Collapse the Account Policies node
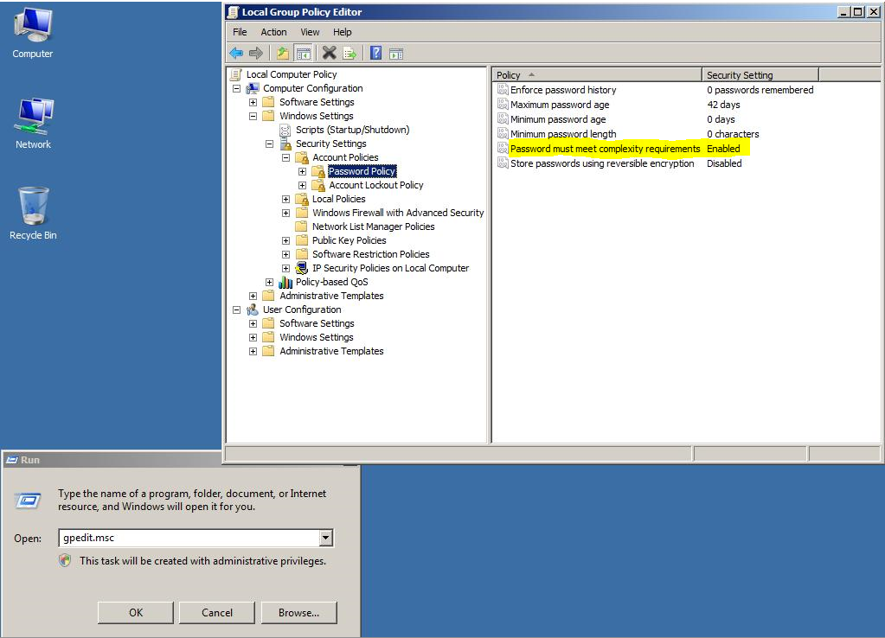Screen dimensions: 885x638 click(286, 158)
